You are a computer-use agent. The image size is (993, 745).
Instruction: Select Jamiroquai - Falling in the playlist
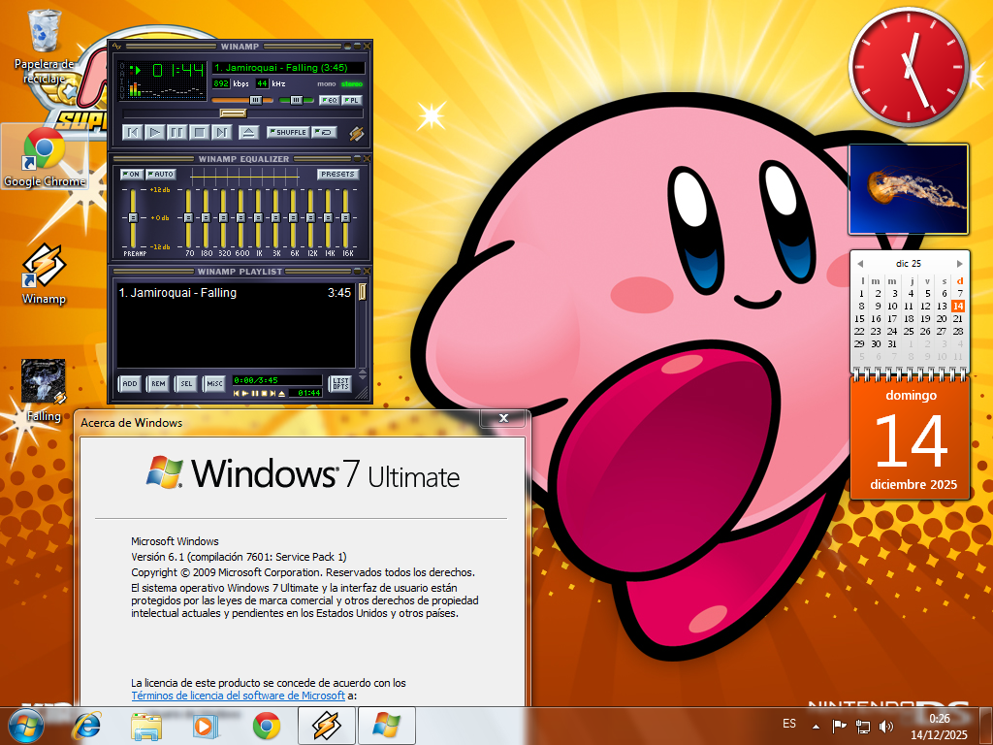178,293
